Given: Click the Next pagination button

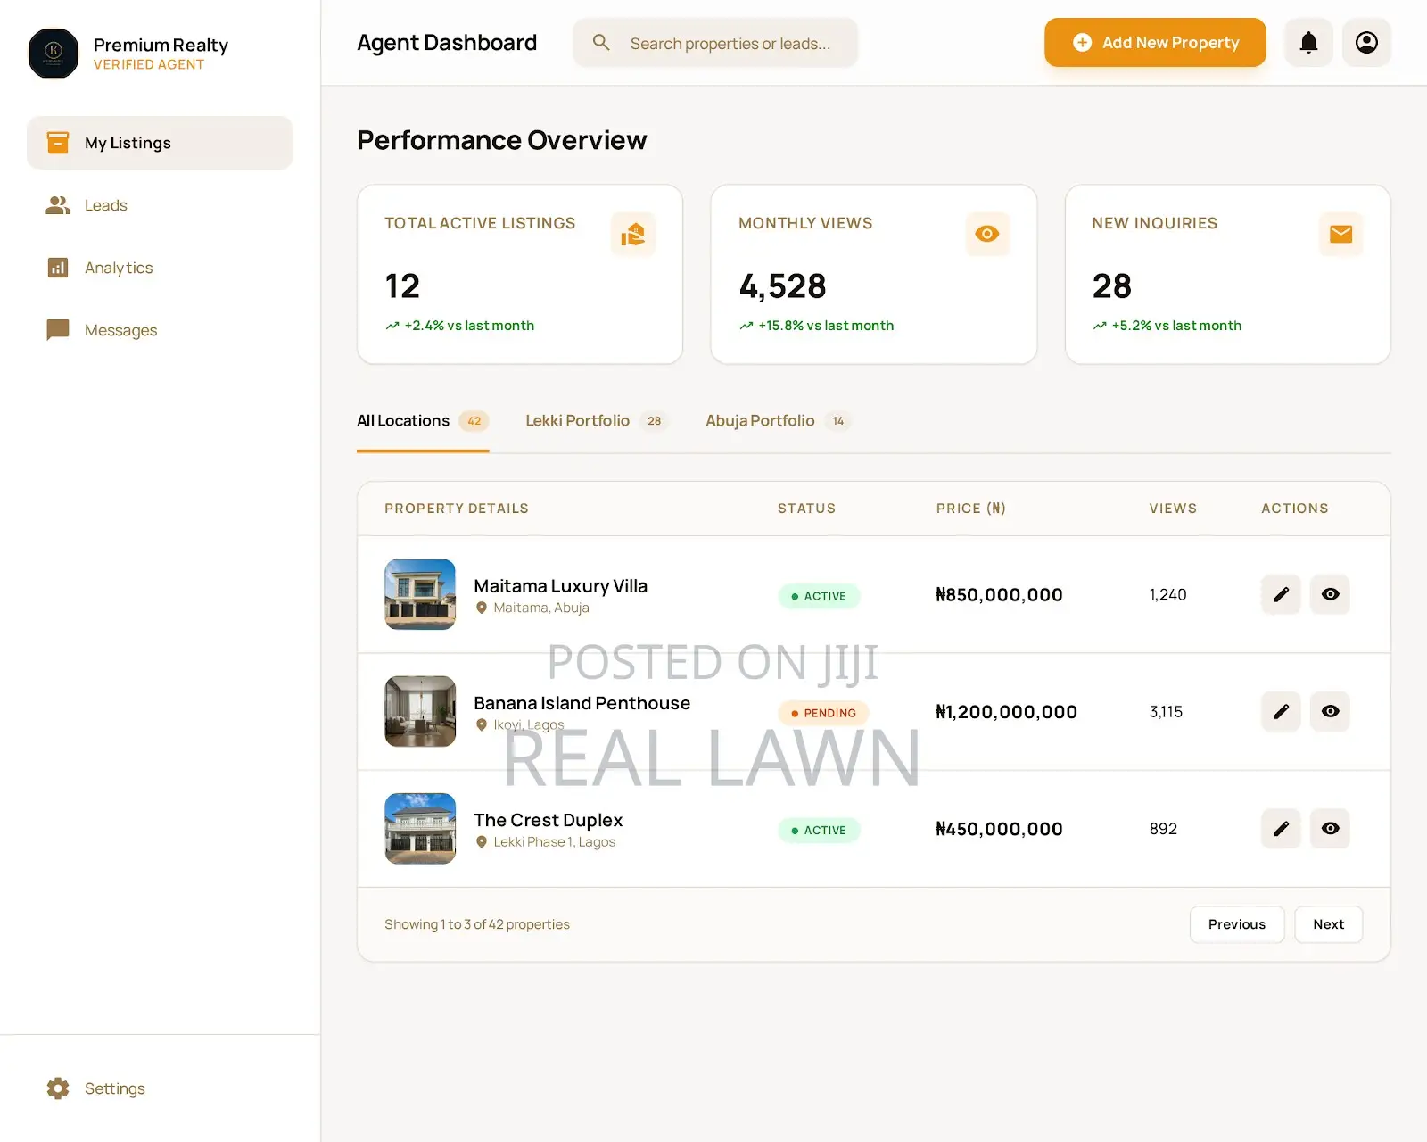Looking at the screenshot, I should [x=1328, y=924].
